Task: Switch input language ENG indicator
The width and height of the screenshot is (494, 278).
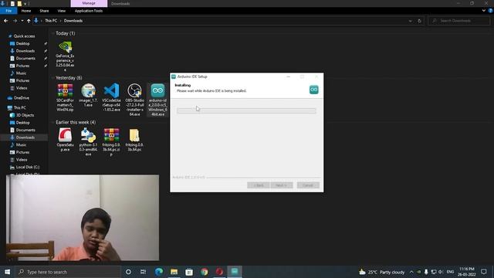Action: coord(450,272)
